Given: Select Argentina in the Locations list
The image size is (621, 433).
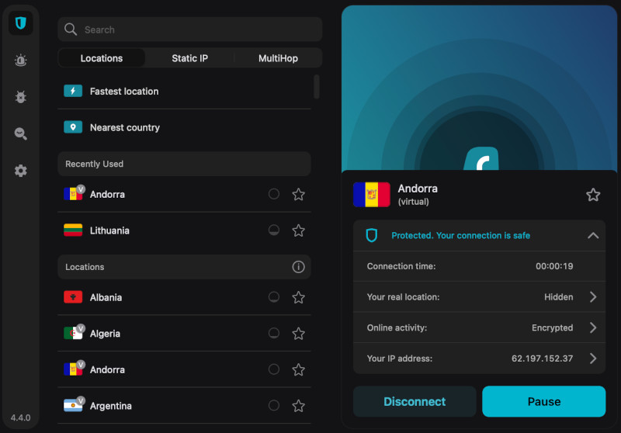Looking at the screenshot, I should (184, 406).
